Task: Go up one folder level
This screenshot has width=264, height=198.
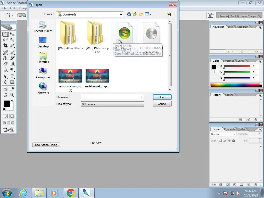Action: pyautogui.click(x=135, y=14)
